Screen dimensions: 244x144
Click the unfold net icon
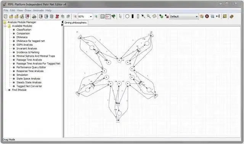pyautogui.click(x=212, y=16)
